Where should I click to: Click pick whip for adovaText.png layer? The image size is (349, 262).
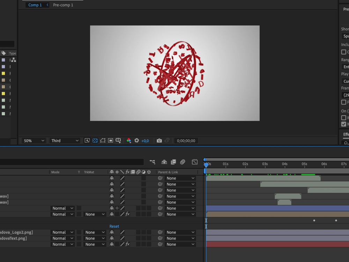coord(160,238)
